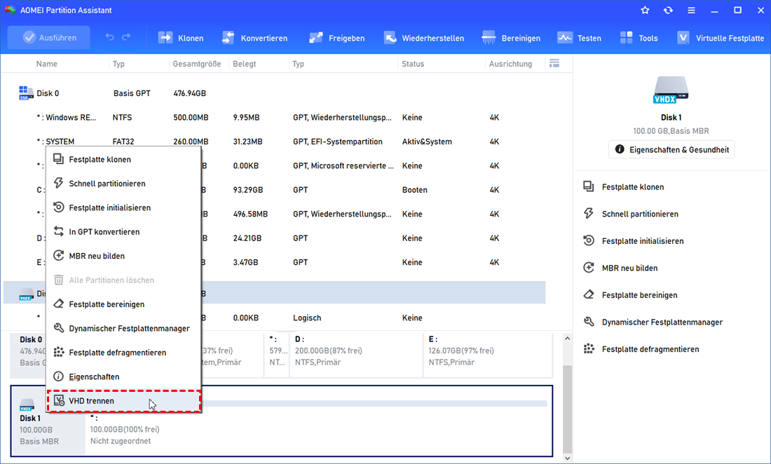Choose Schnell partitionieren in the context menu
The height and width of the screenshot is (464, 771).
[x=123, y=184]
